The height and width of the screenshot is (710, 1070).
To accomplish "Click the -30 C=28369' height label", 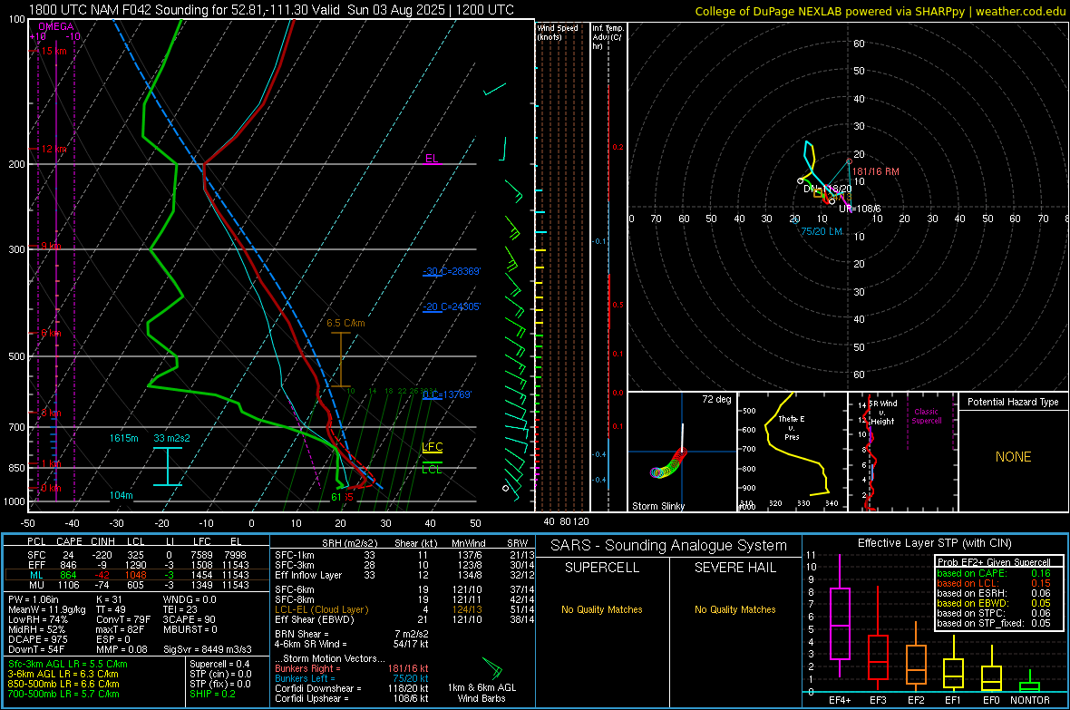I will 452,271.
